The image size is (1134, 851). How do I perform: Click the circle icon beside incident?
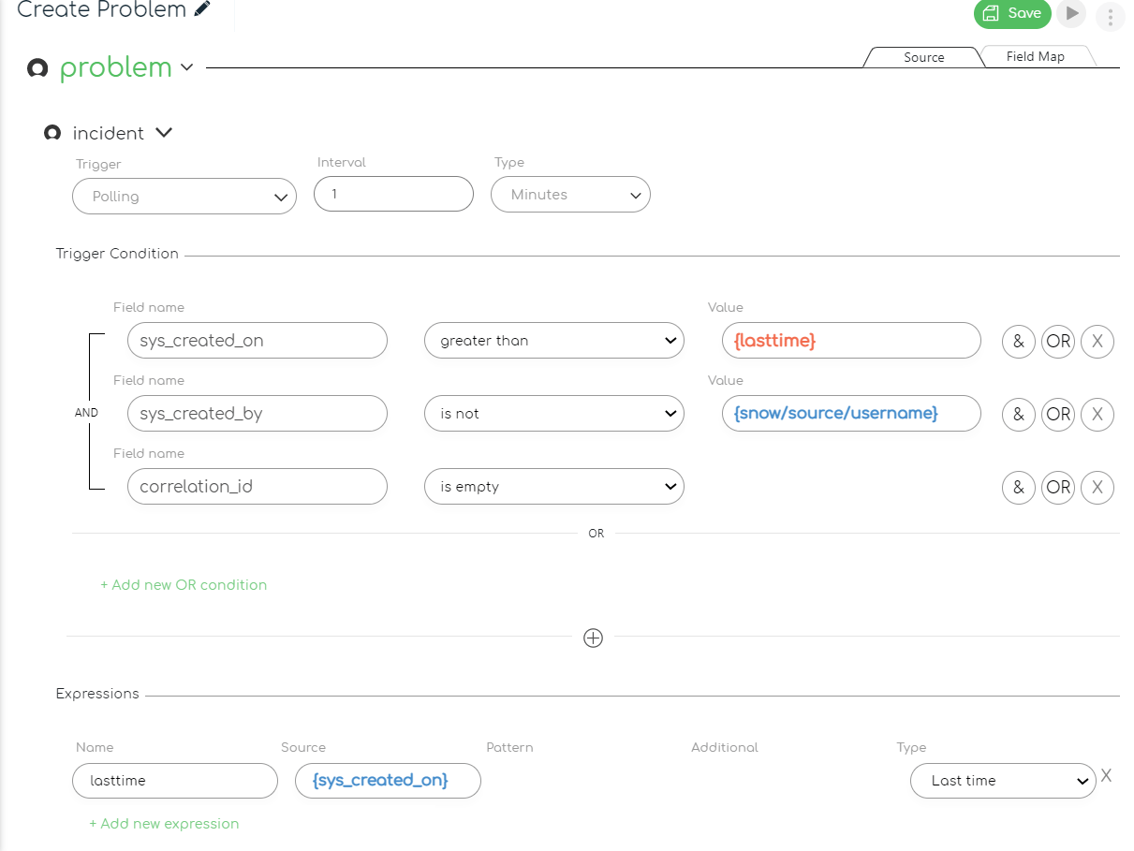pyautogui.click(x=52, y=133)
